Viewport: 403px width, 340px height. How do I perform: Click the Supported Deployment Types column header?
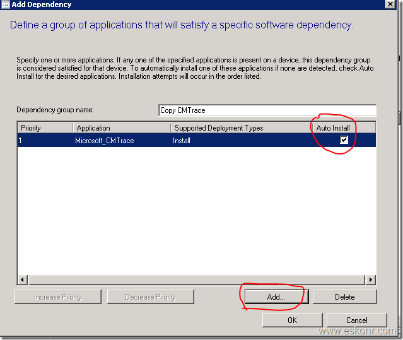pos(241,128)
